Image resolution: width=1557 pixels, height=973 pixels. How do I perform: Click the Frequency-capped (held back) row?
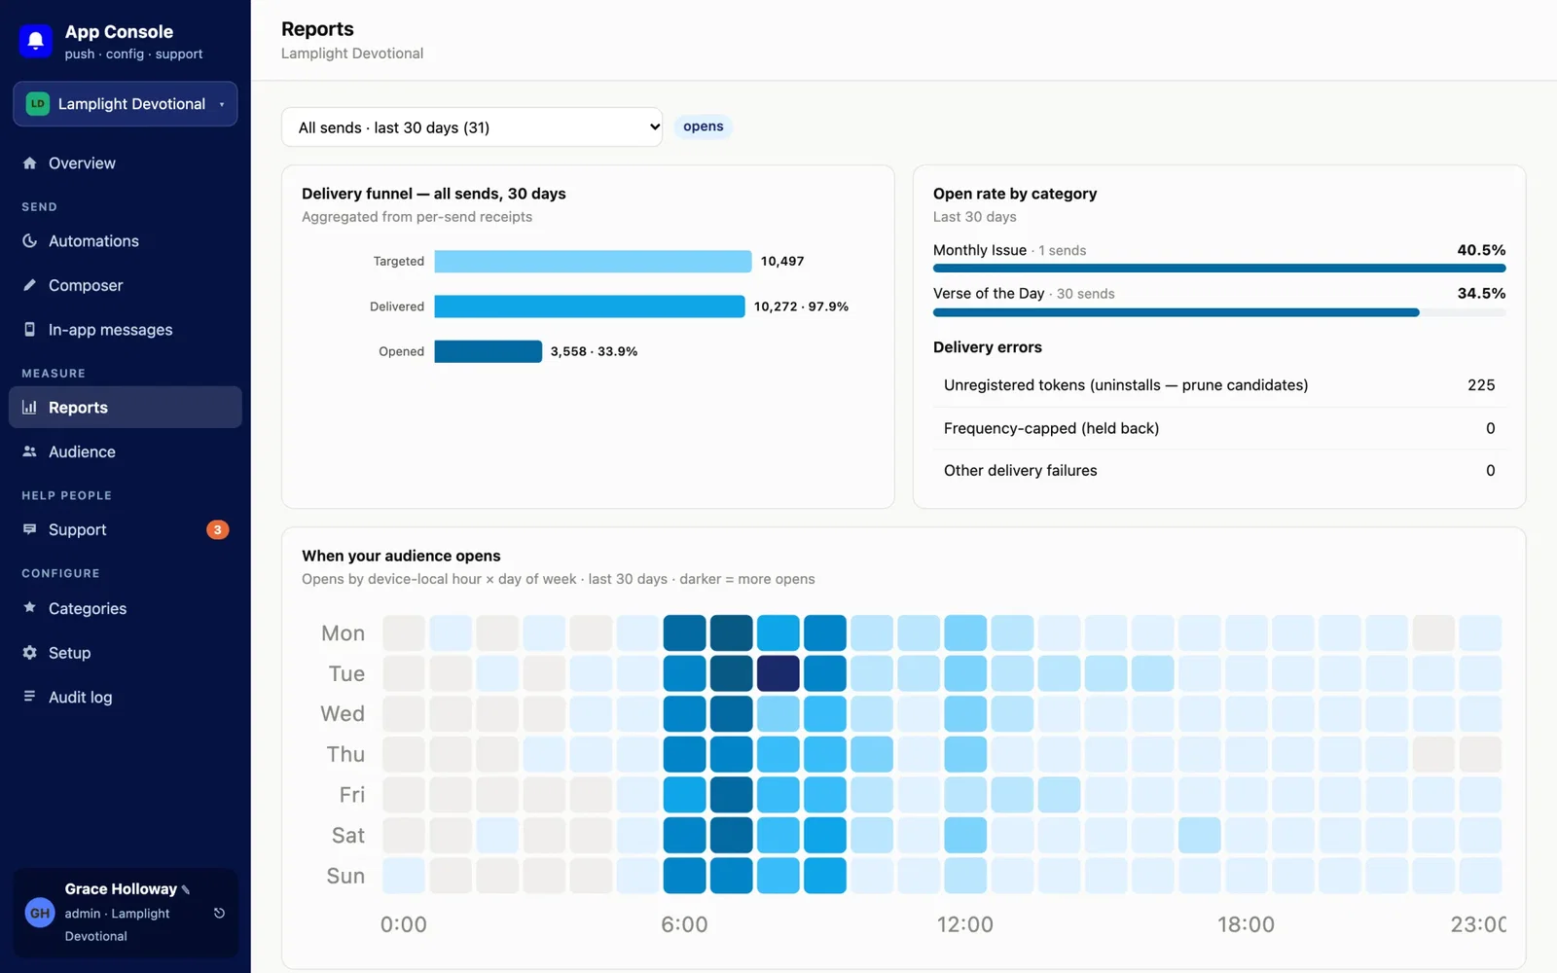click(x=1219, y=428)
